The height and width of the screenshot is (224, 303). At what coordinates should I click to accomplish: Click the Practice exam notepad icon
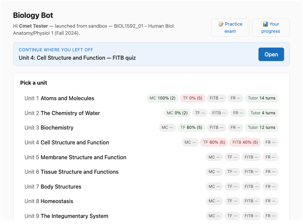[221, 24]
